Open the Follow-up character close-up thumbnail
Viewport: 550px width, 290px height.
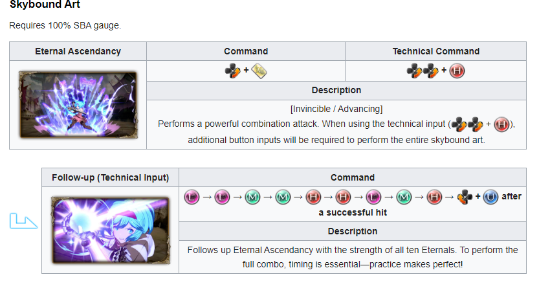(111, 230)
